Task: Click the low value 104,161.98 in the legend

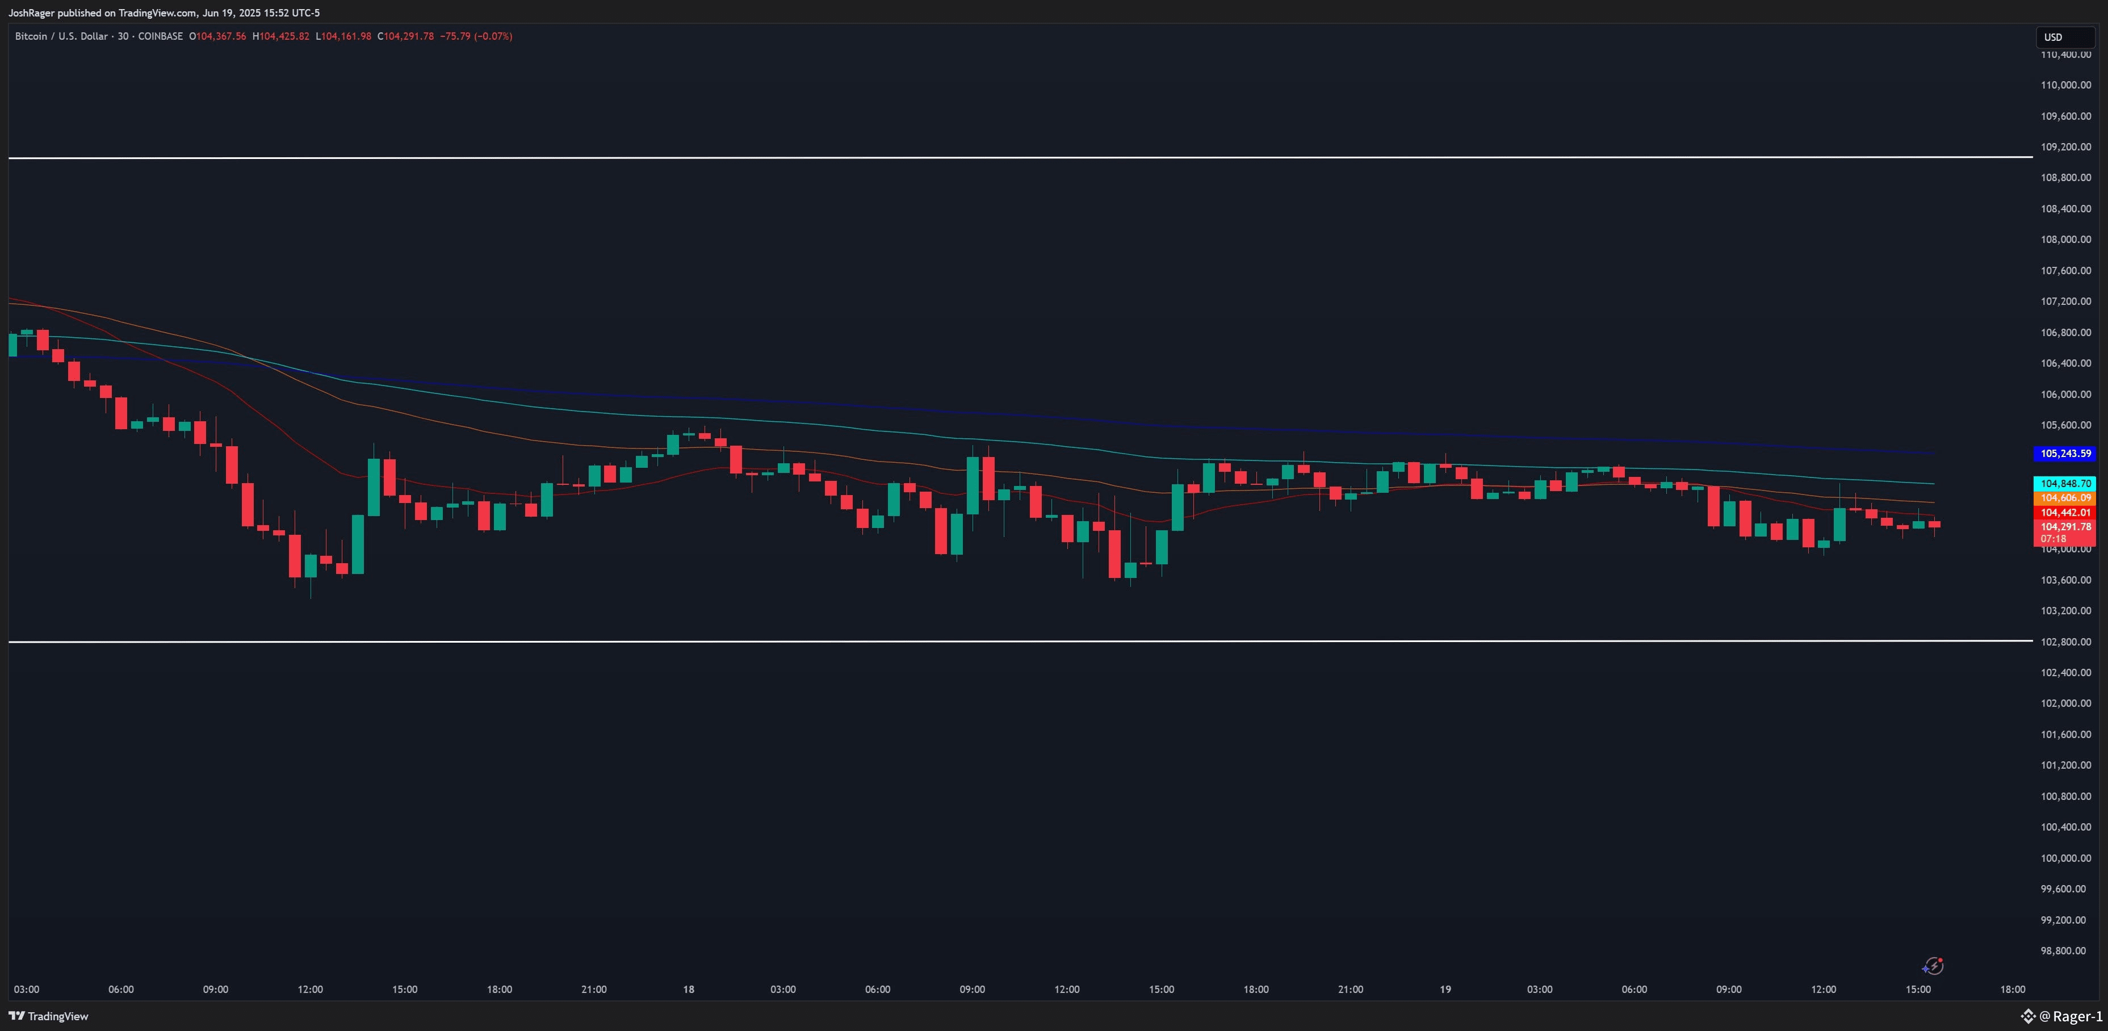Action: [346, 36]
